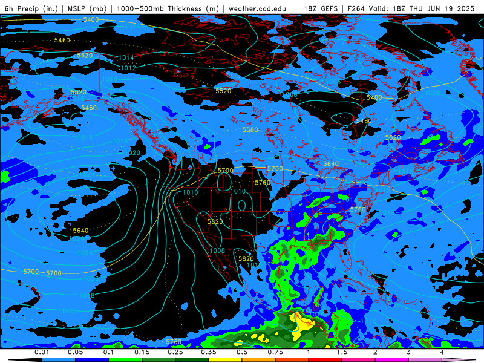This screenshot has height=363, width=484.
Task: Click the '1.5' legend value
Action: point(342,352)
